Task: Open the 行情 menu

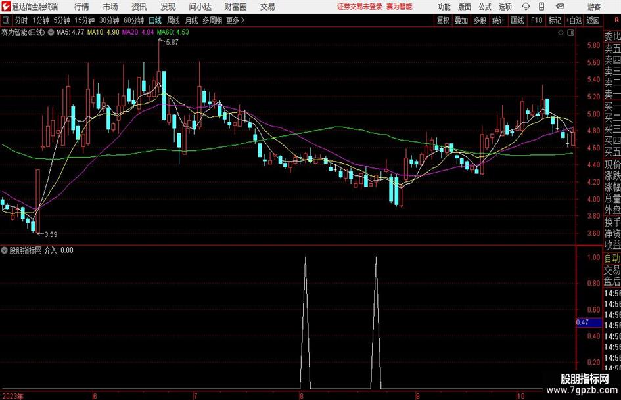Action: [81, 7]
